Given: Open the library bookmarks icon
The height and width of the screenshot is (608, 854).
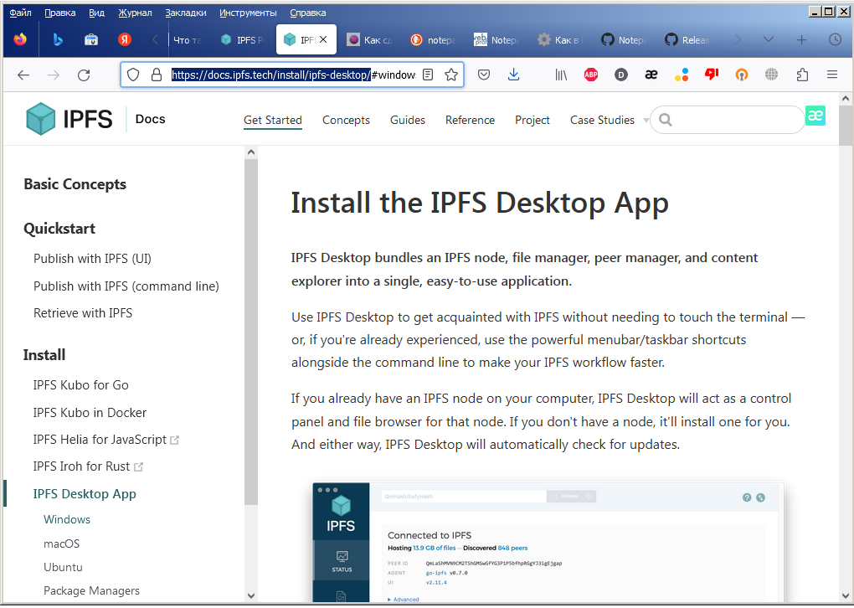Looking at the screenshot, I should [x=561, y=75].
